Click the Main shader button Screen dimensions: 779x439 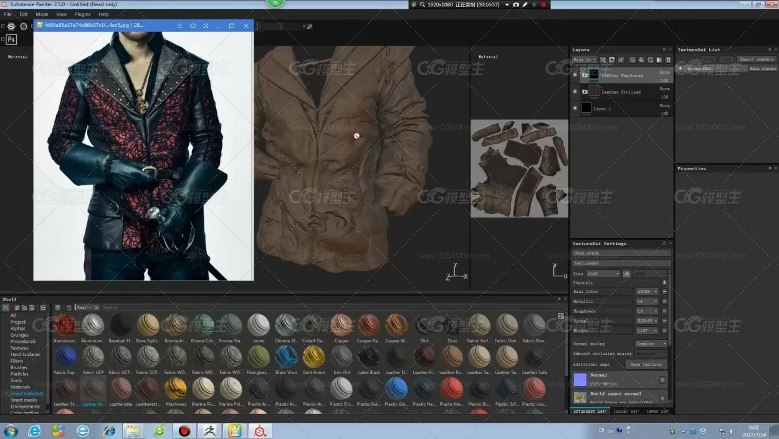(x=762, y=69)
